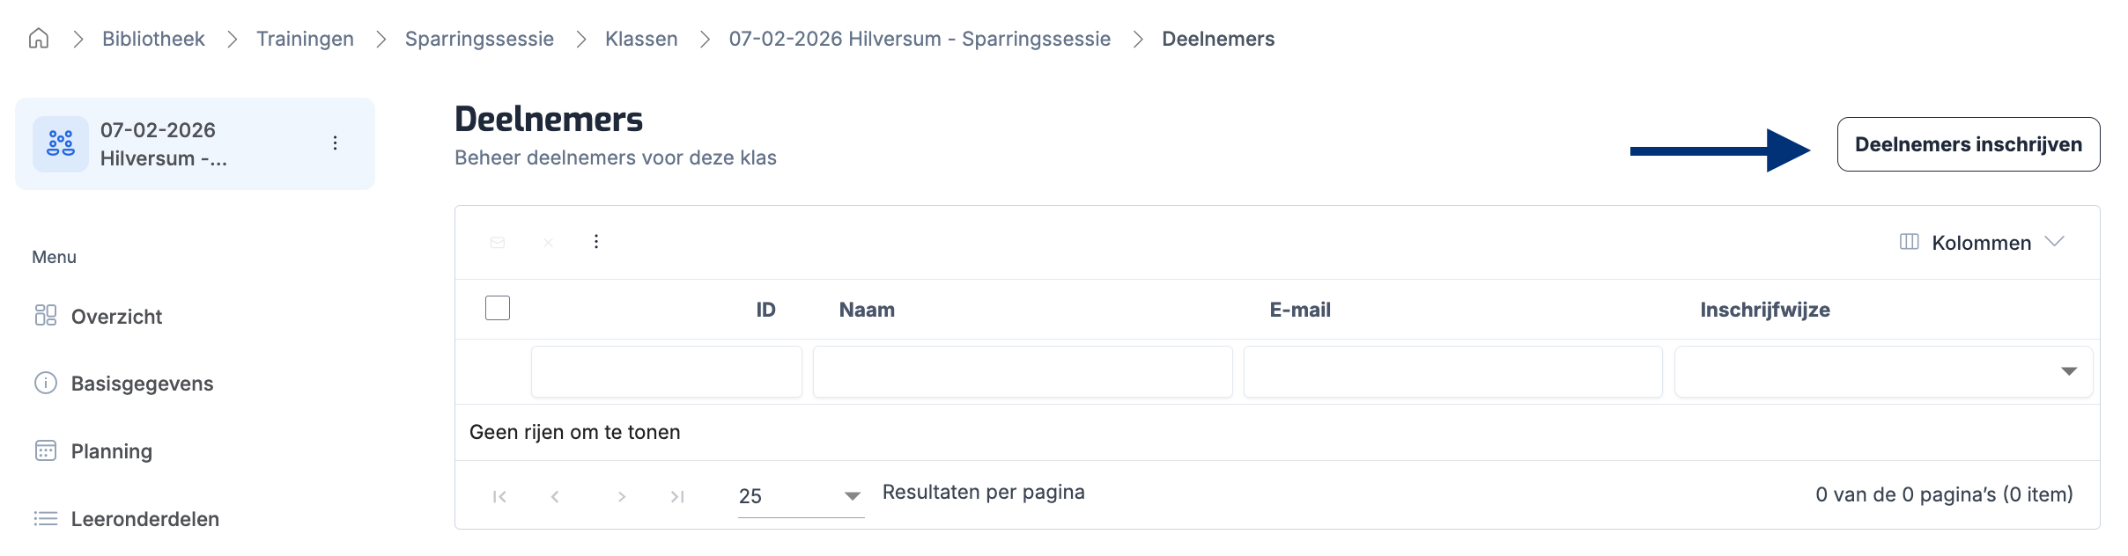
Task: Go to the last page of results
Action: point(677,496)
